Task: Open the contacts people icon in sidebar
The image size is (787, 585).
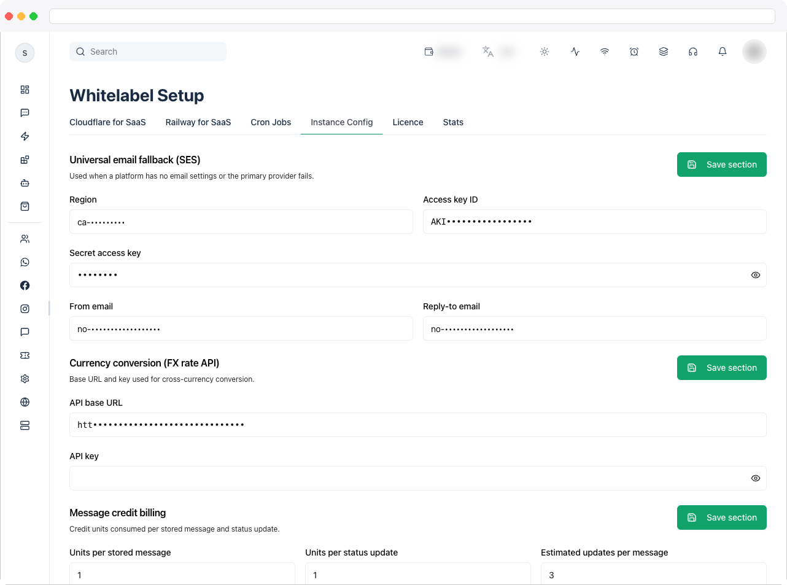Action: coord(25,239)
